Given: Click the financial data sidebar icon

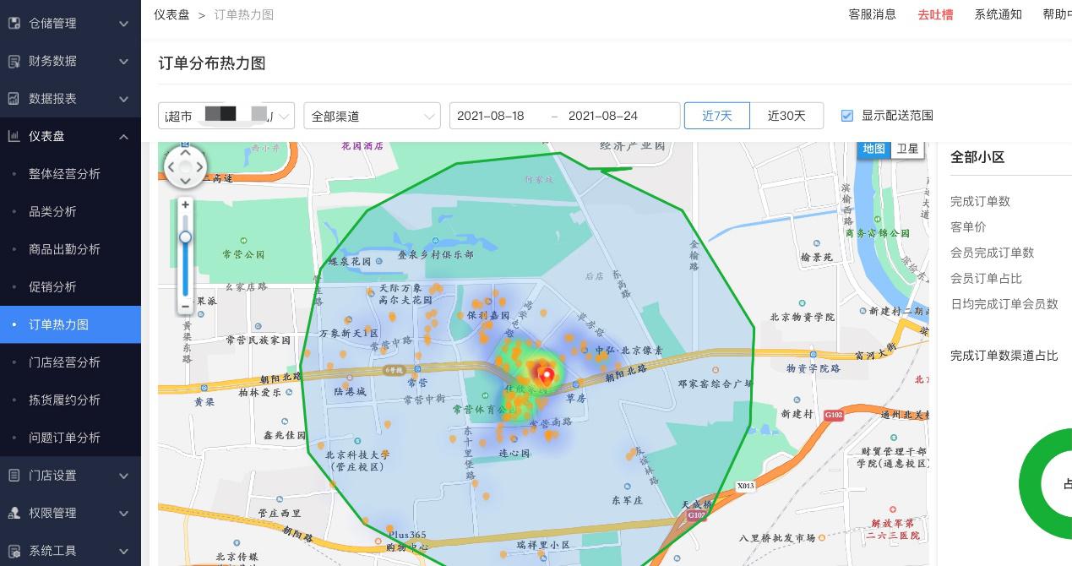Looking at the screenshot, I should (14, 61).
